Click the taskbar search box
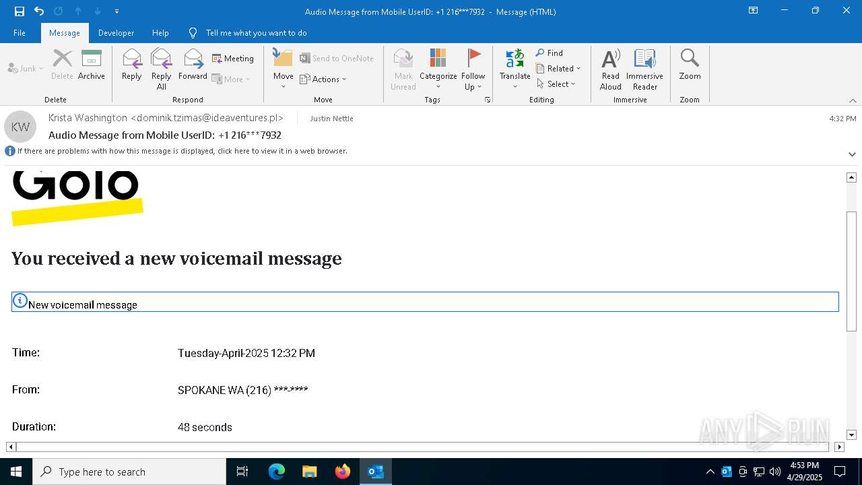Image resolution: width=862 pixels, height=485 pixels. coord(129,472)
